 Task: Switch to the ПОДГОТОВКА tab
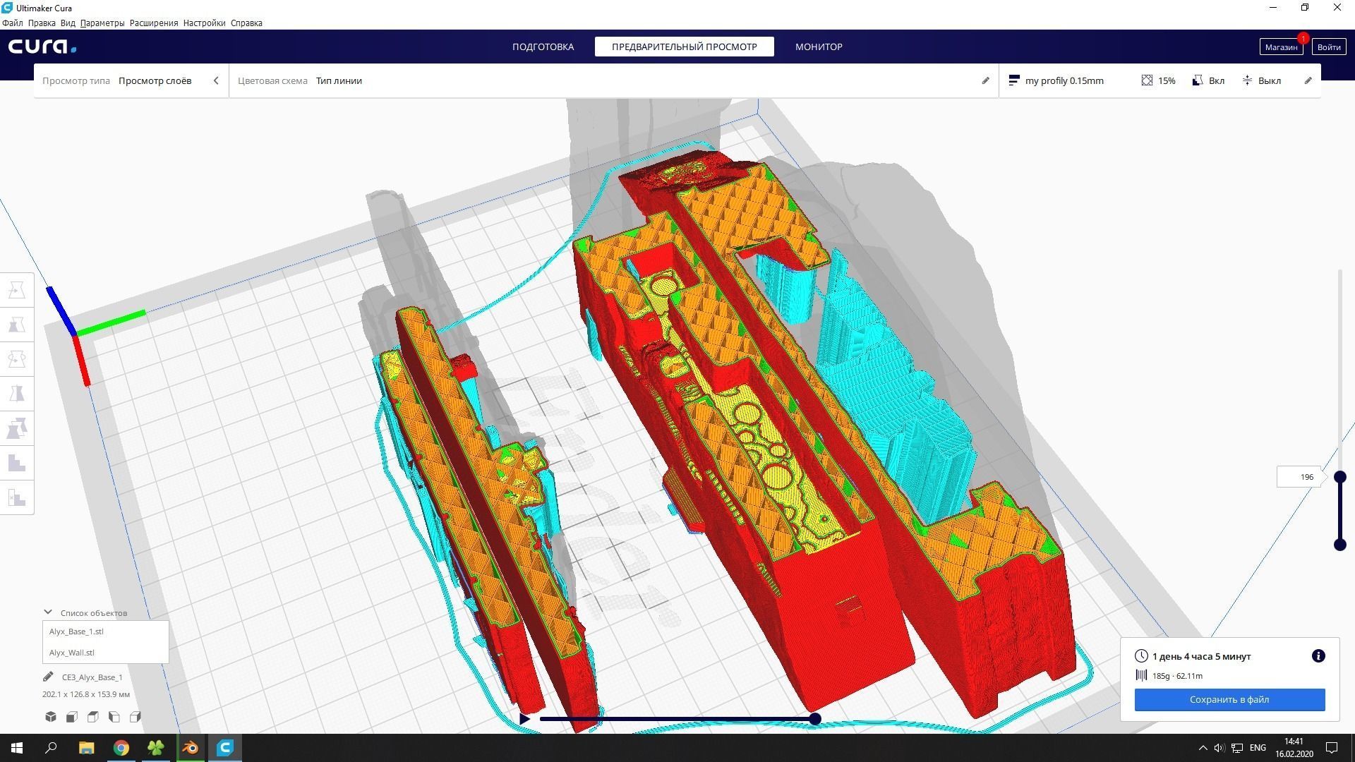click(x=543, y=47)
